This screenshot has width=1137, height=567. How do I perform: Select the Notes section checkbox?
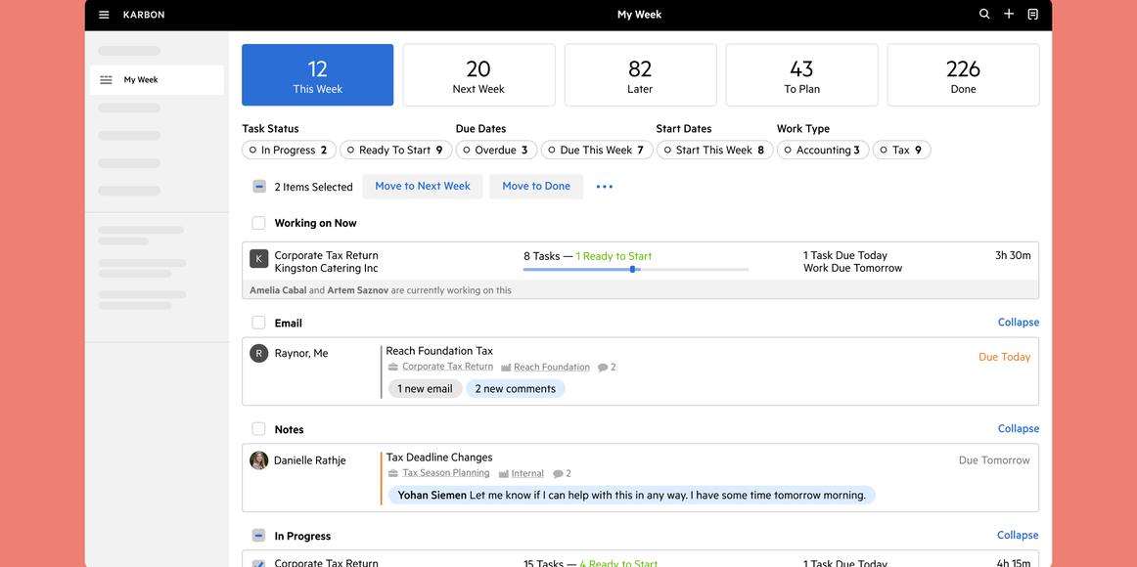coord(258,429)
